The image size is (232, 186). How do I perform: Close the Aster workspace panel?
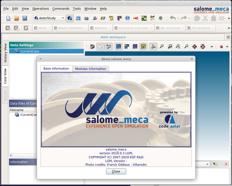(x=228, y=37)
